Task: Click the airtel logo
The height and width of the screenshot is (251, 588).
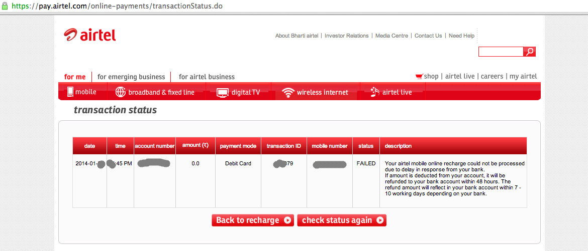Action: coord(89,35)
